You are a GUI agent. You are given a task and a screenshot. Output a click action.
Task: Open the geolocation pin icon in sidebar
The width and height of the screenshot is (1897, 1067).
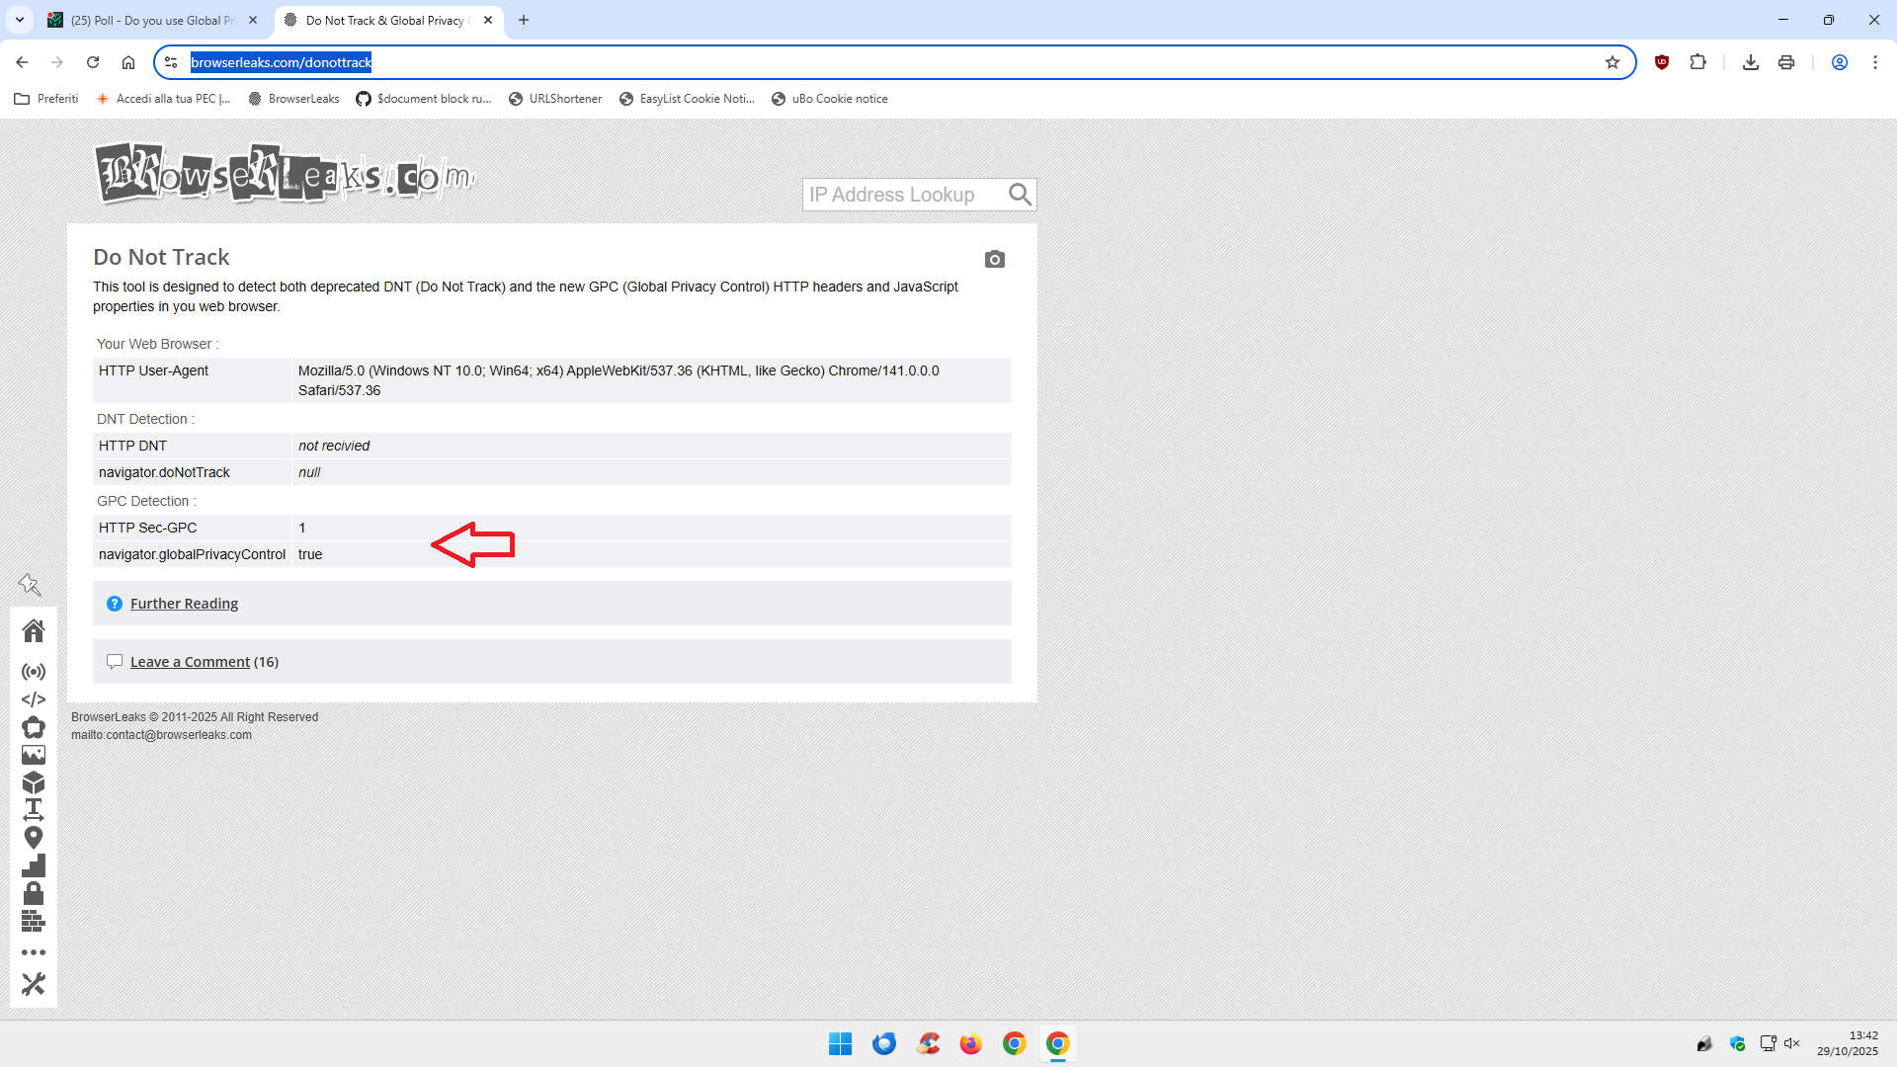(x=34, y=838)
